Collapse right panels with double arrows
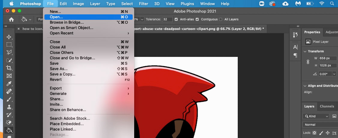 pos(298,26)
